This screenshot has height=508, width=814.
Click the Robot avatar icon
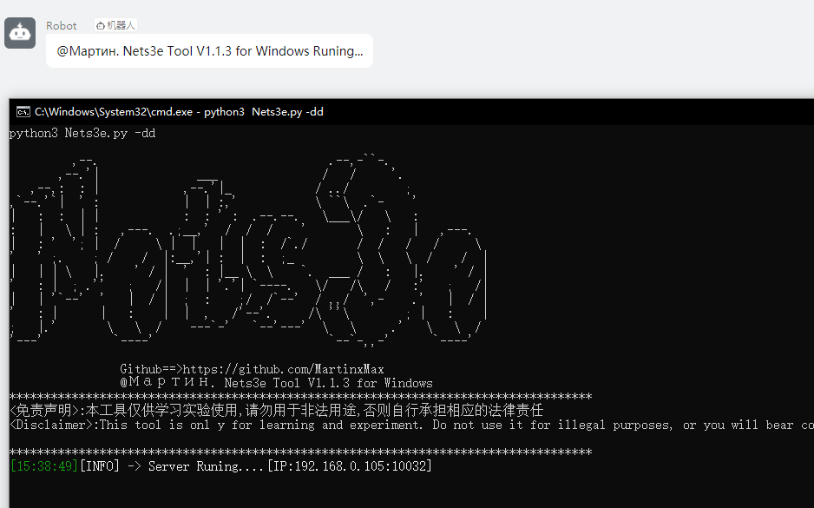pyautogui.click(x=20, y=33)
